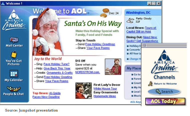Click the Nordstrom winter woman thumbnail
The image size is (190, 116).
(x=113, y=67)
